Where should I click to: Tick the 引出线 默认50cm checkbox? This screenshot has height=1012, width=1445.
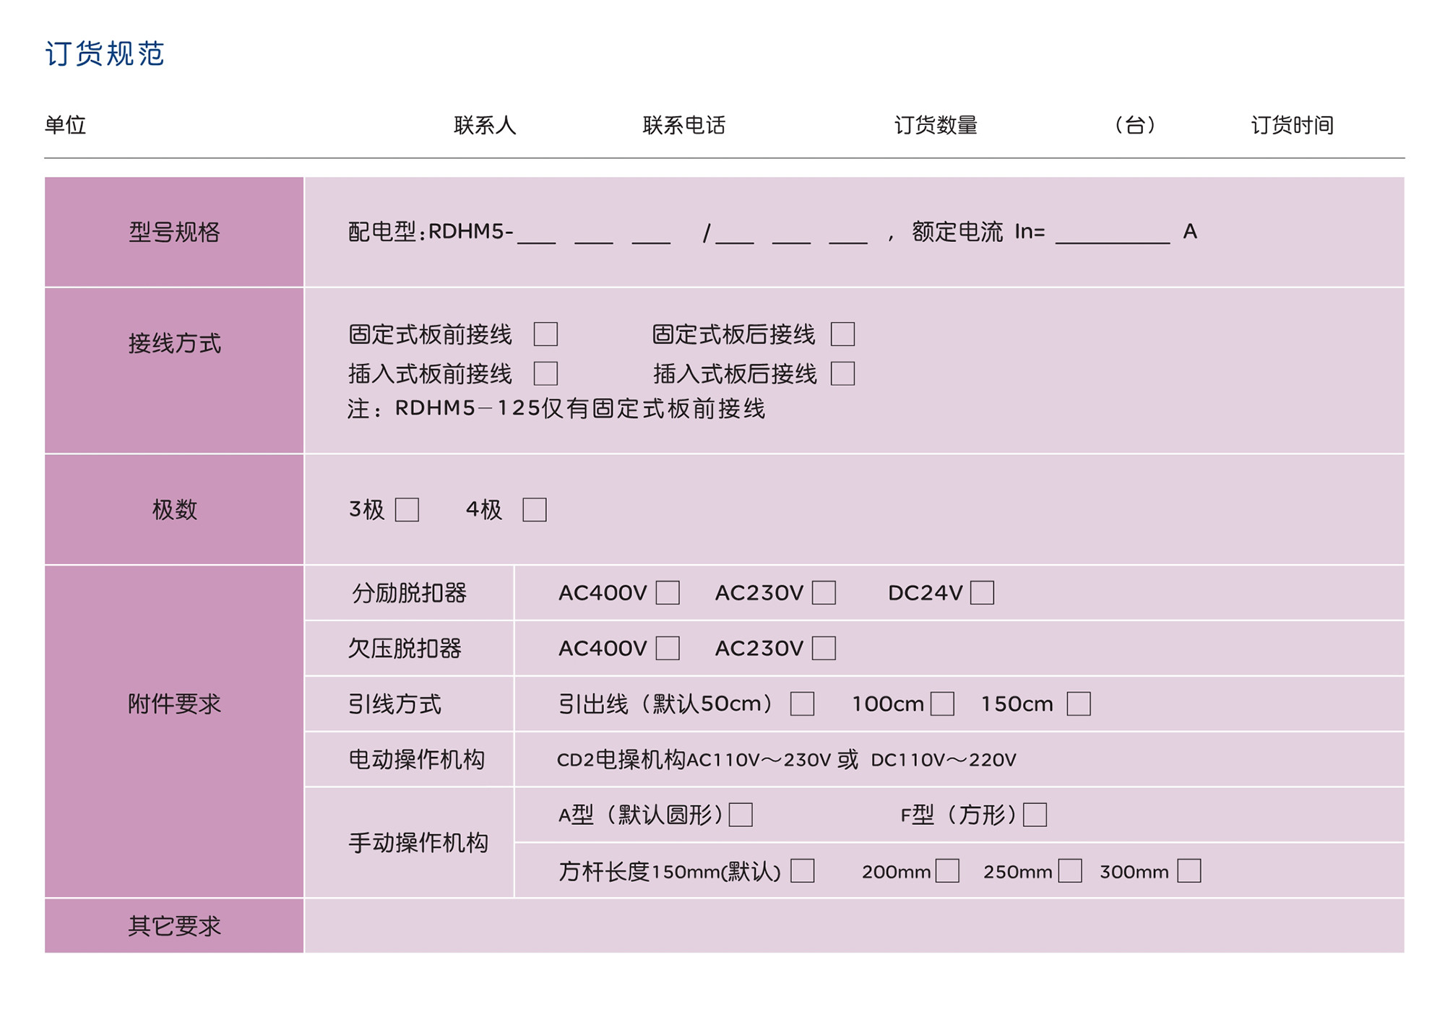(x=802, y=704)
